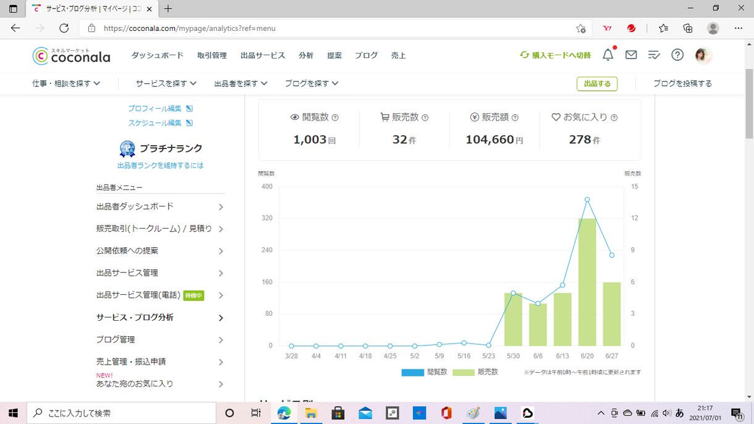Click the 出品する button

coord(597,83)
